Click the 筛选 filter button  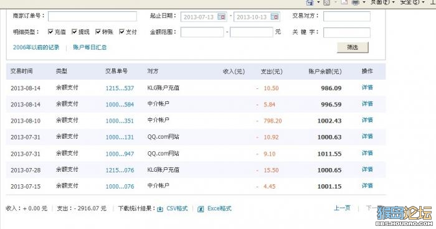pos(353,47)
